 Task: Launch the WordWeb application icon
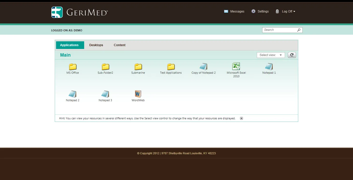coord(138,94)
